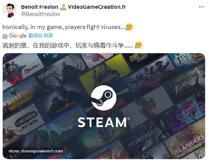This screenshot has height=163, width=209.
Task: Open the @BenoitFreslon handle link
Action: click(x=40, y=14)
